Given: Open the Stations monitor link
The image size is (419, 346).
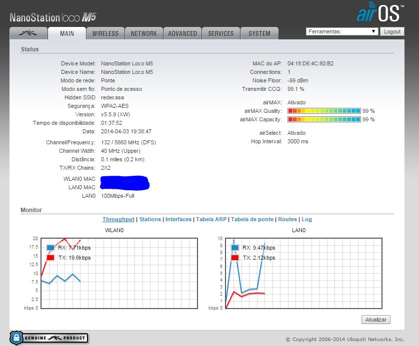Looking at the screenshot, I should tap(150, 219).
